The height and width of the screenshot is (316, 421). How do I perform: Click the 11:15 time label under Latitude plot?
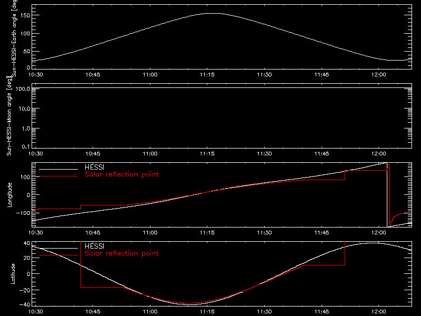[x=207, y=311]
